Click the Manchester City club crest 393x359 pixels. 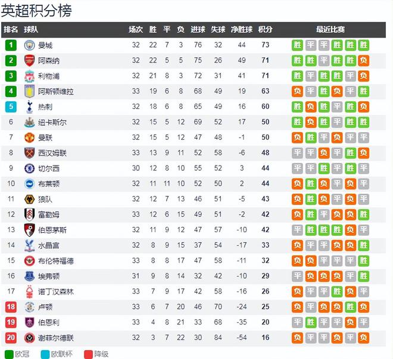29,45
